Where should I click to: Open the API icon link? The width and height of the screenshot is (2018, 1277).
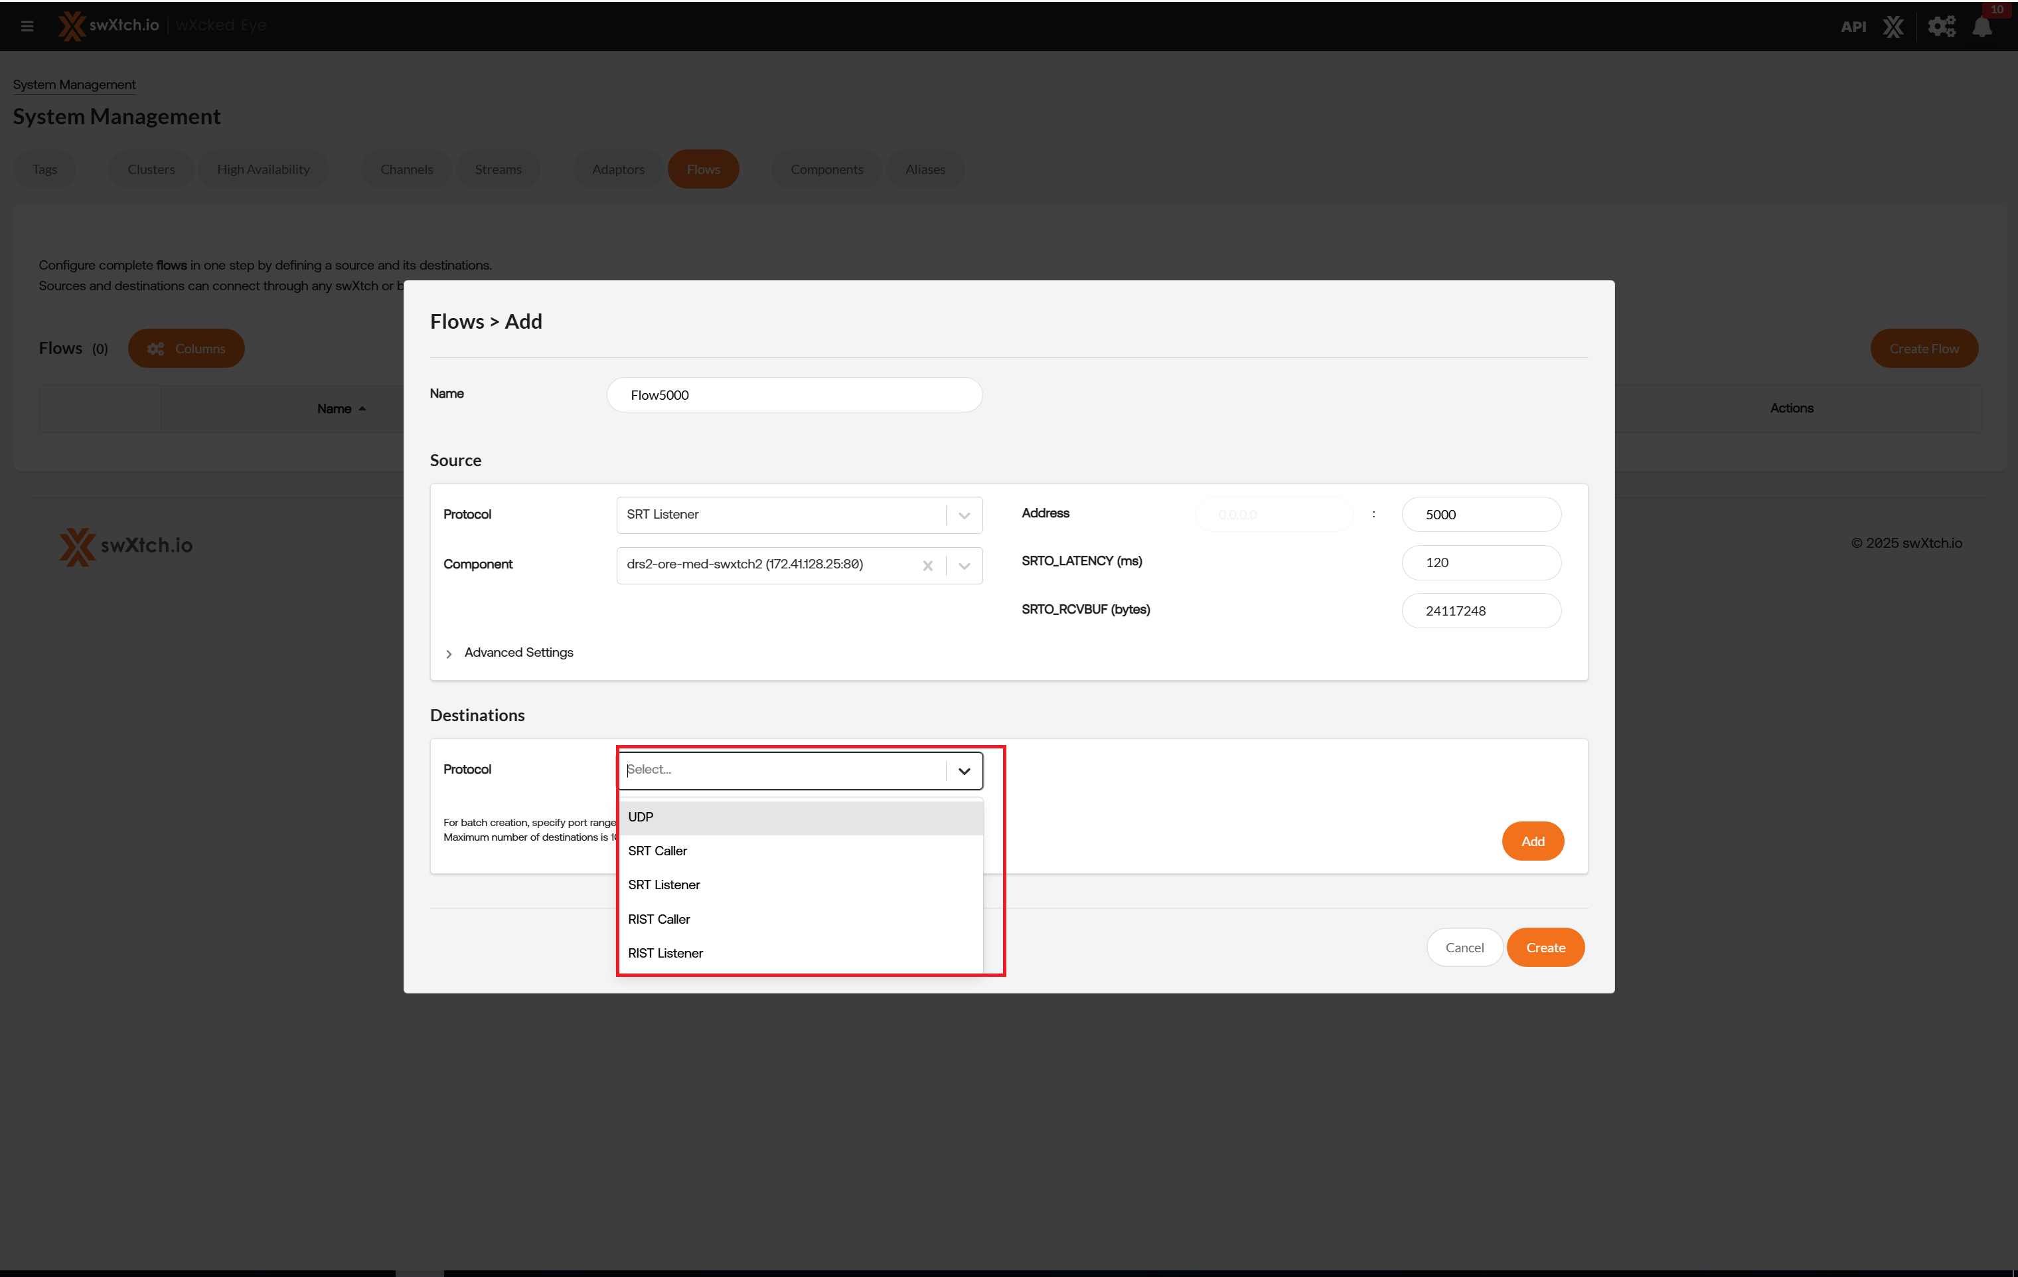pyautogui.click(x=1853, y=27)
